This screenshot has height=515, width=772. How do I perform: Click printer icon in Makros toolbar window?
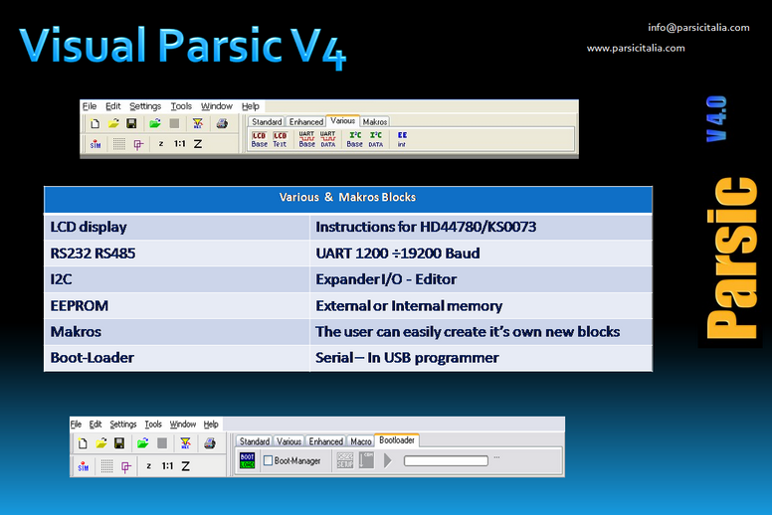(x=222, y=123)
